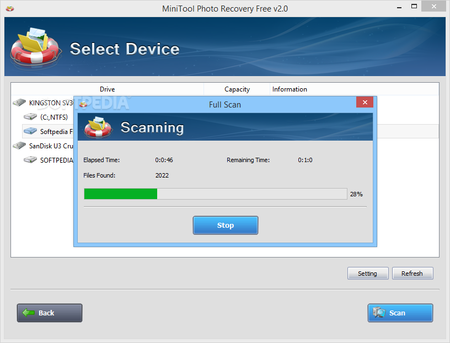Click the Drive column header

(108, 89)
